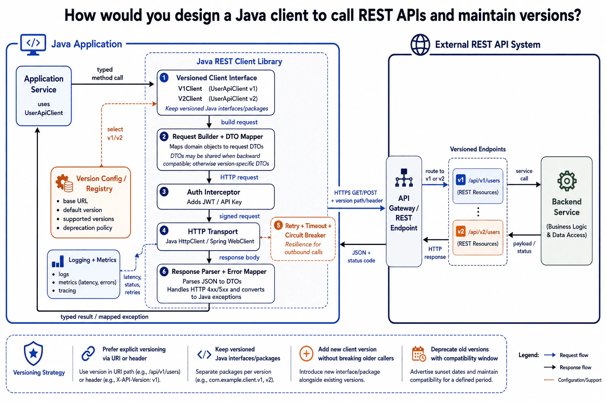The height and width of the screenshot is (404, 606).
Task: Click the 'Versioned Endpoints' heading
Action: [x=478, y=149]
